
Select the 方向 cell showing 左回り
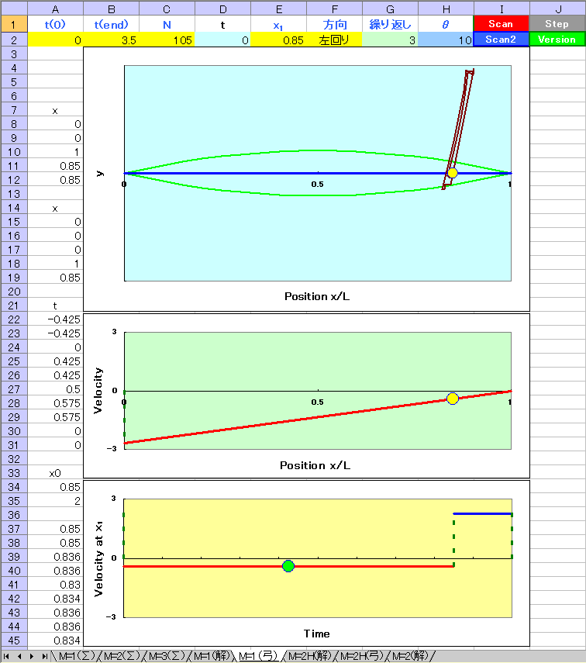334,40
